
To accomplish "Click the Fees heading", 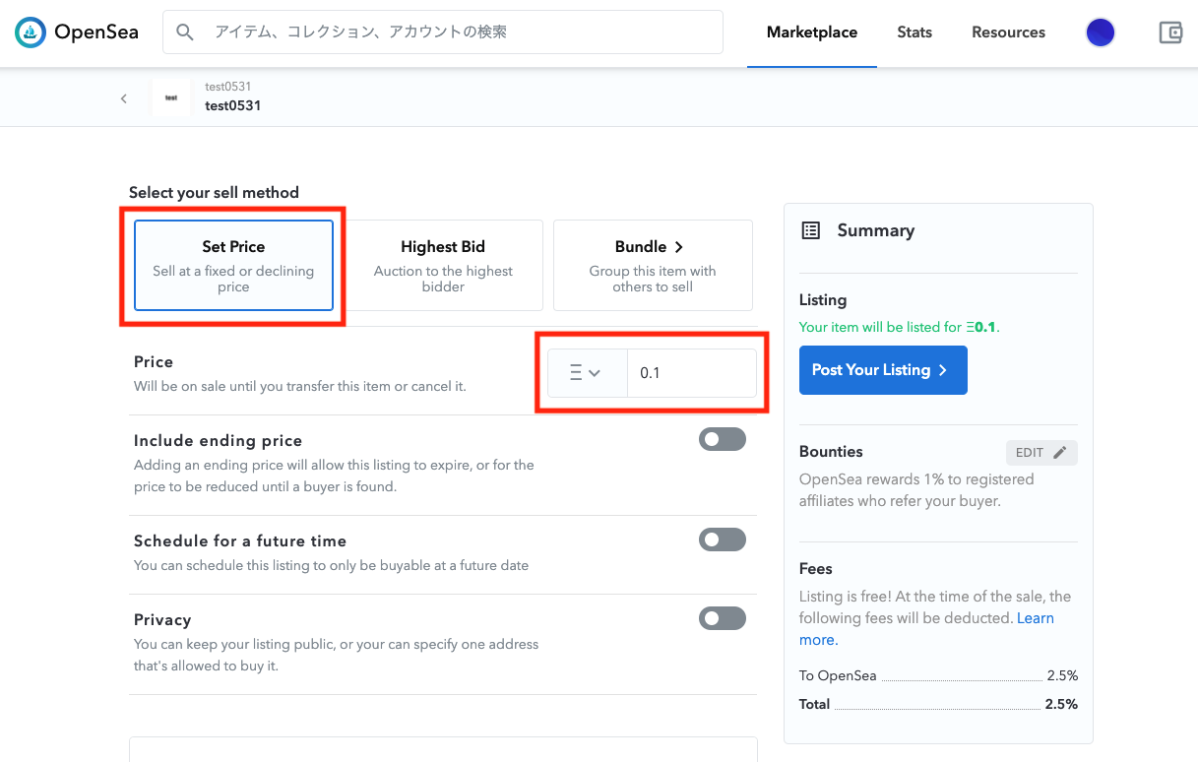I will [816, 569].
